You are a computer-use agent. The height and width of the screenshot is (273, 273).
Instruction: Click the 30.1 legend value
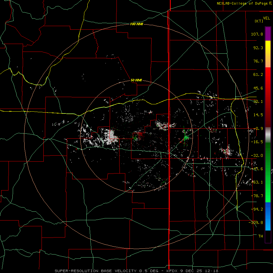[x=258, y=102]
